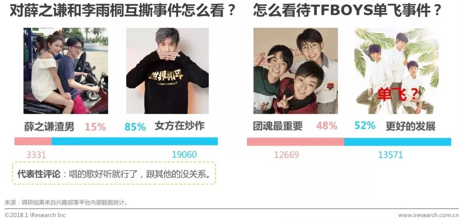Click the 19060 vote count
The image size is (462, 220).
tap(184, 155)
